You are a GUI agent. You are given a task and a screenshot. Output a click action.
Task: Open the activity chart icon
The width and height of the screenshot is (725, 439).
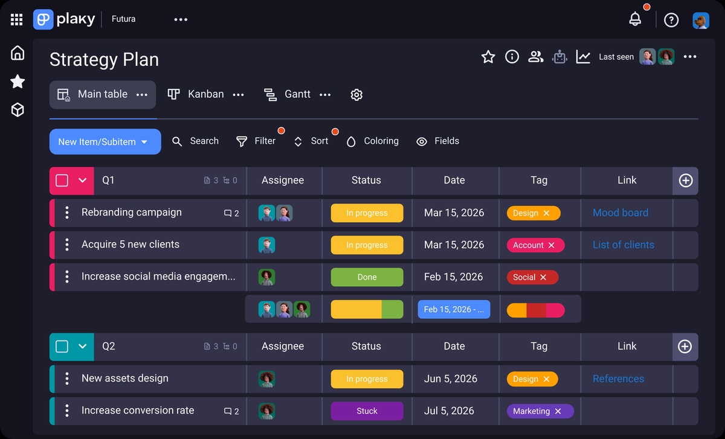(583, 57)
